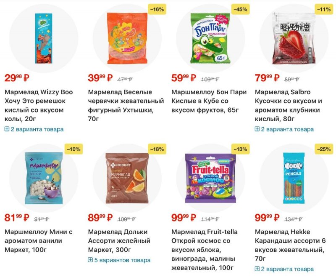Viewport: 336px width, 280px height.
Task: Open the Бон Пари marshmallow package image
Action: 210,38
